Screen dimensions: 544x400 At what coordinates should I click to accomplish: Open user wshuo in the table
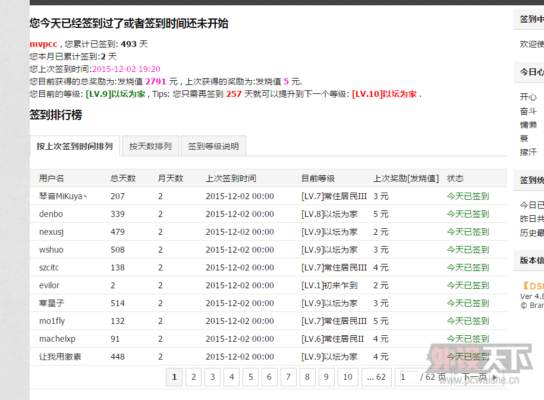tap(51, 250)
